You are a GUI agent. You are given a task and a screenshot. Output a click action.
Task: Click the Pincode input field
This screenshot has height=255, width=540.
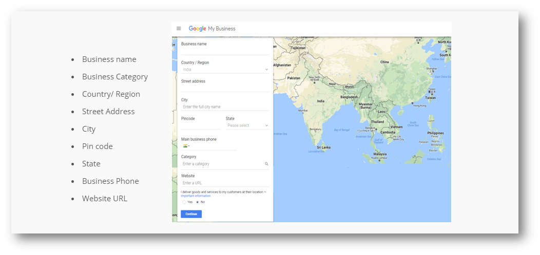click(x=200, y=125)
